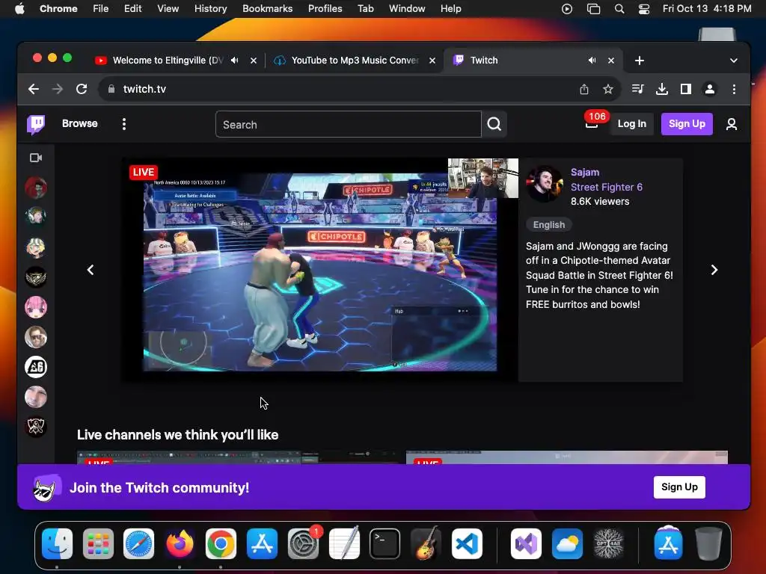Click the featured live stream video player

pyautogui.click(x=320, y=270)
